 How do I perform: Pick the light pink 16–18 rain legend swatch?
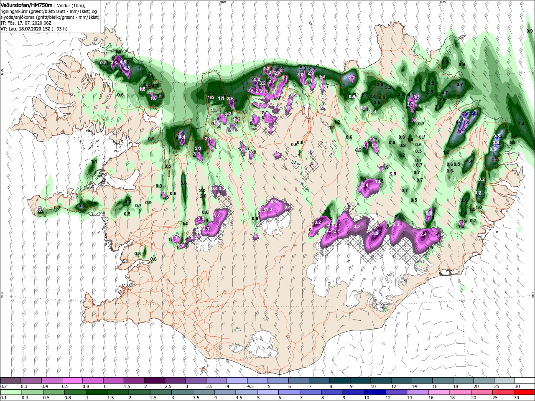tap(438, 392)
